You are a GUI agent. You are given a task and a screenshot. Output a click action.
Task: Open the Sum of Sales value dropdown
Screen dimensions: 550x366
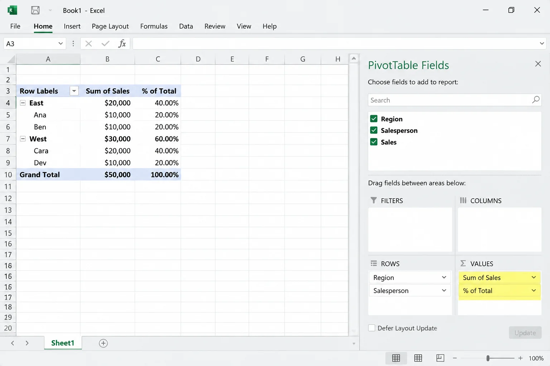pyautogui.click(x=534, y=277)
